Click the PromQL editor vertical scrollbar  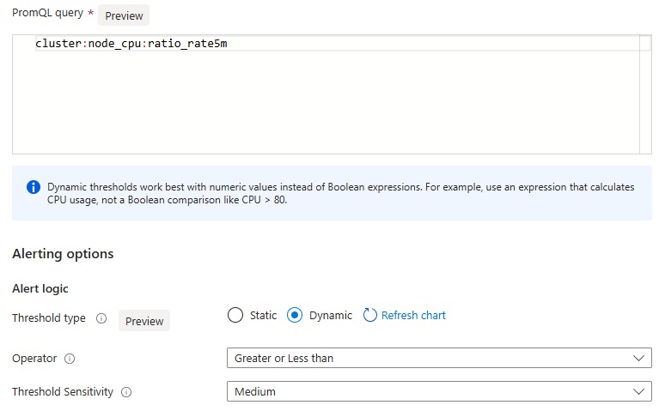click(645, 94)
